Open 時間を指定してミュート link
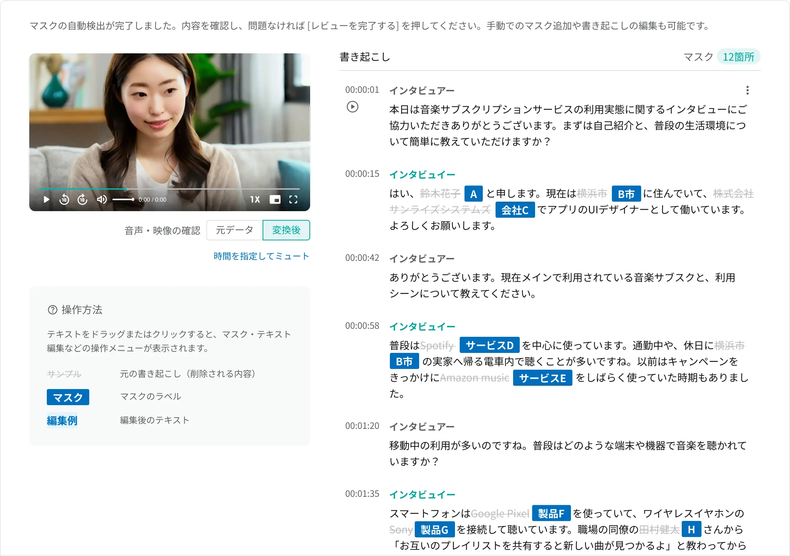The height and width of the screenshot is (556, 790). [x=262, y=256]
